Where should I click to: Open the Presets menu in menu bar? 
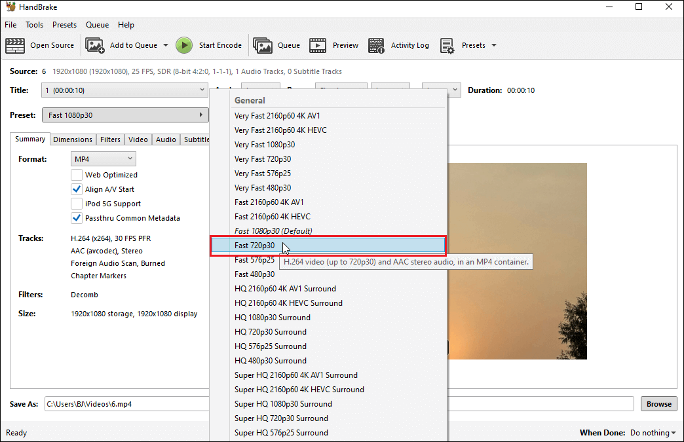click(x=64, y=25)
